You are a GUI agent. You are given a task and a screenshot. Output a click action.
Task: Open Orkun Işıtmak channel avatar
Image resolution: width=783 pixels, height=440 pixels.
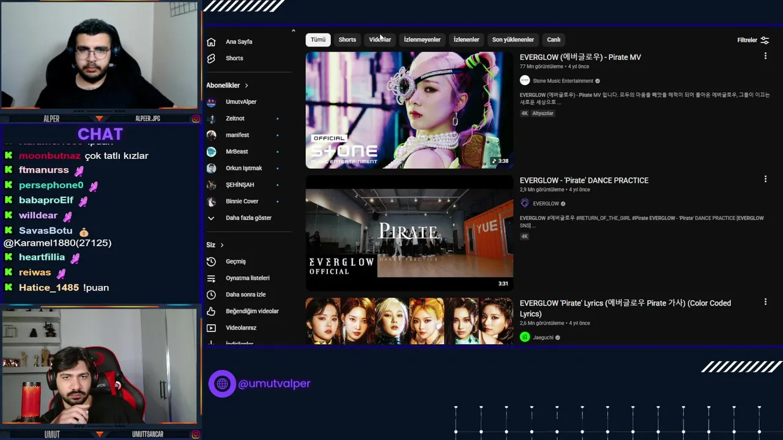(211, 168)
